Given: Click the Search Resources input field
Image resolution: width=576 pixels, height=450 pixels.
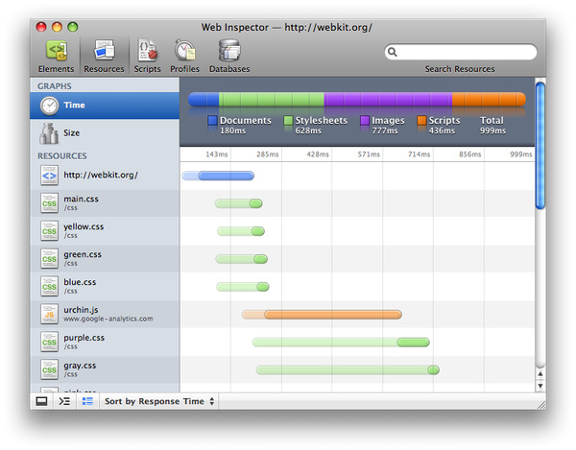Looking at the screenshot, I should pos(461,52).
